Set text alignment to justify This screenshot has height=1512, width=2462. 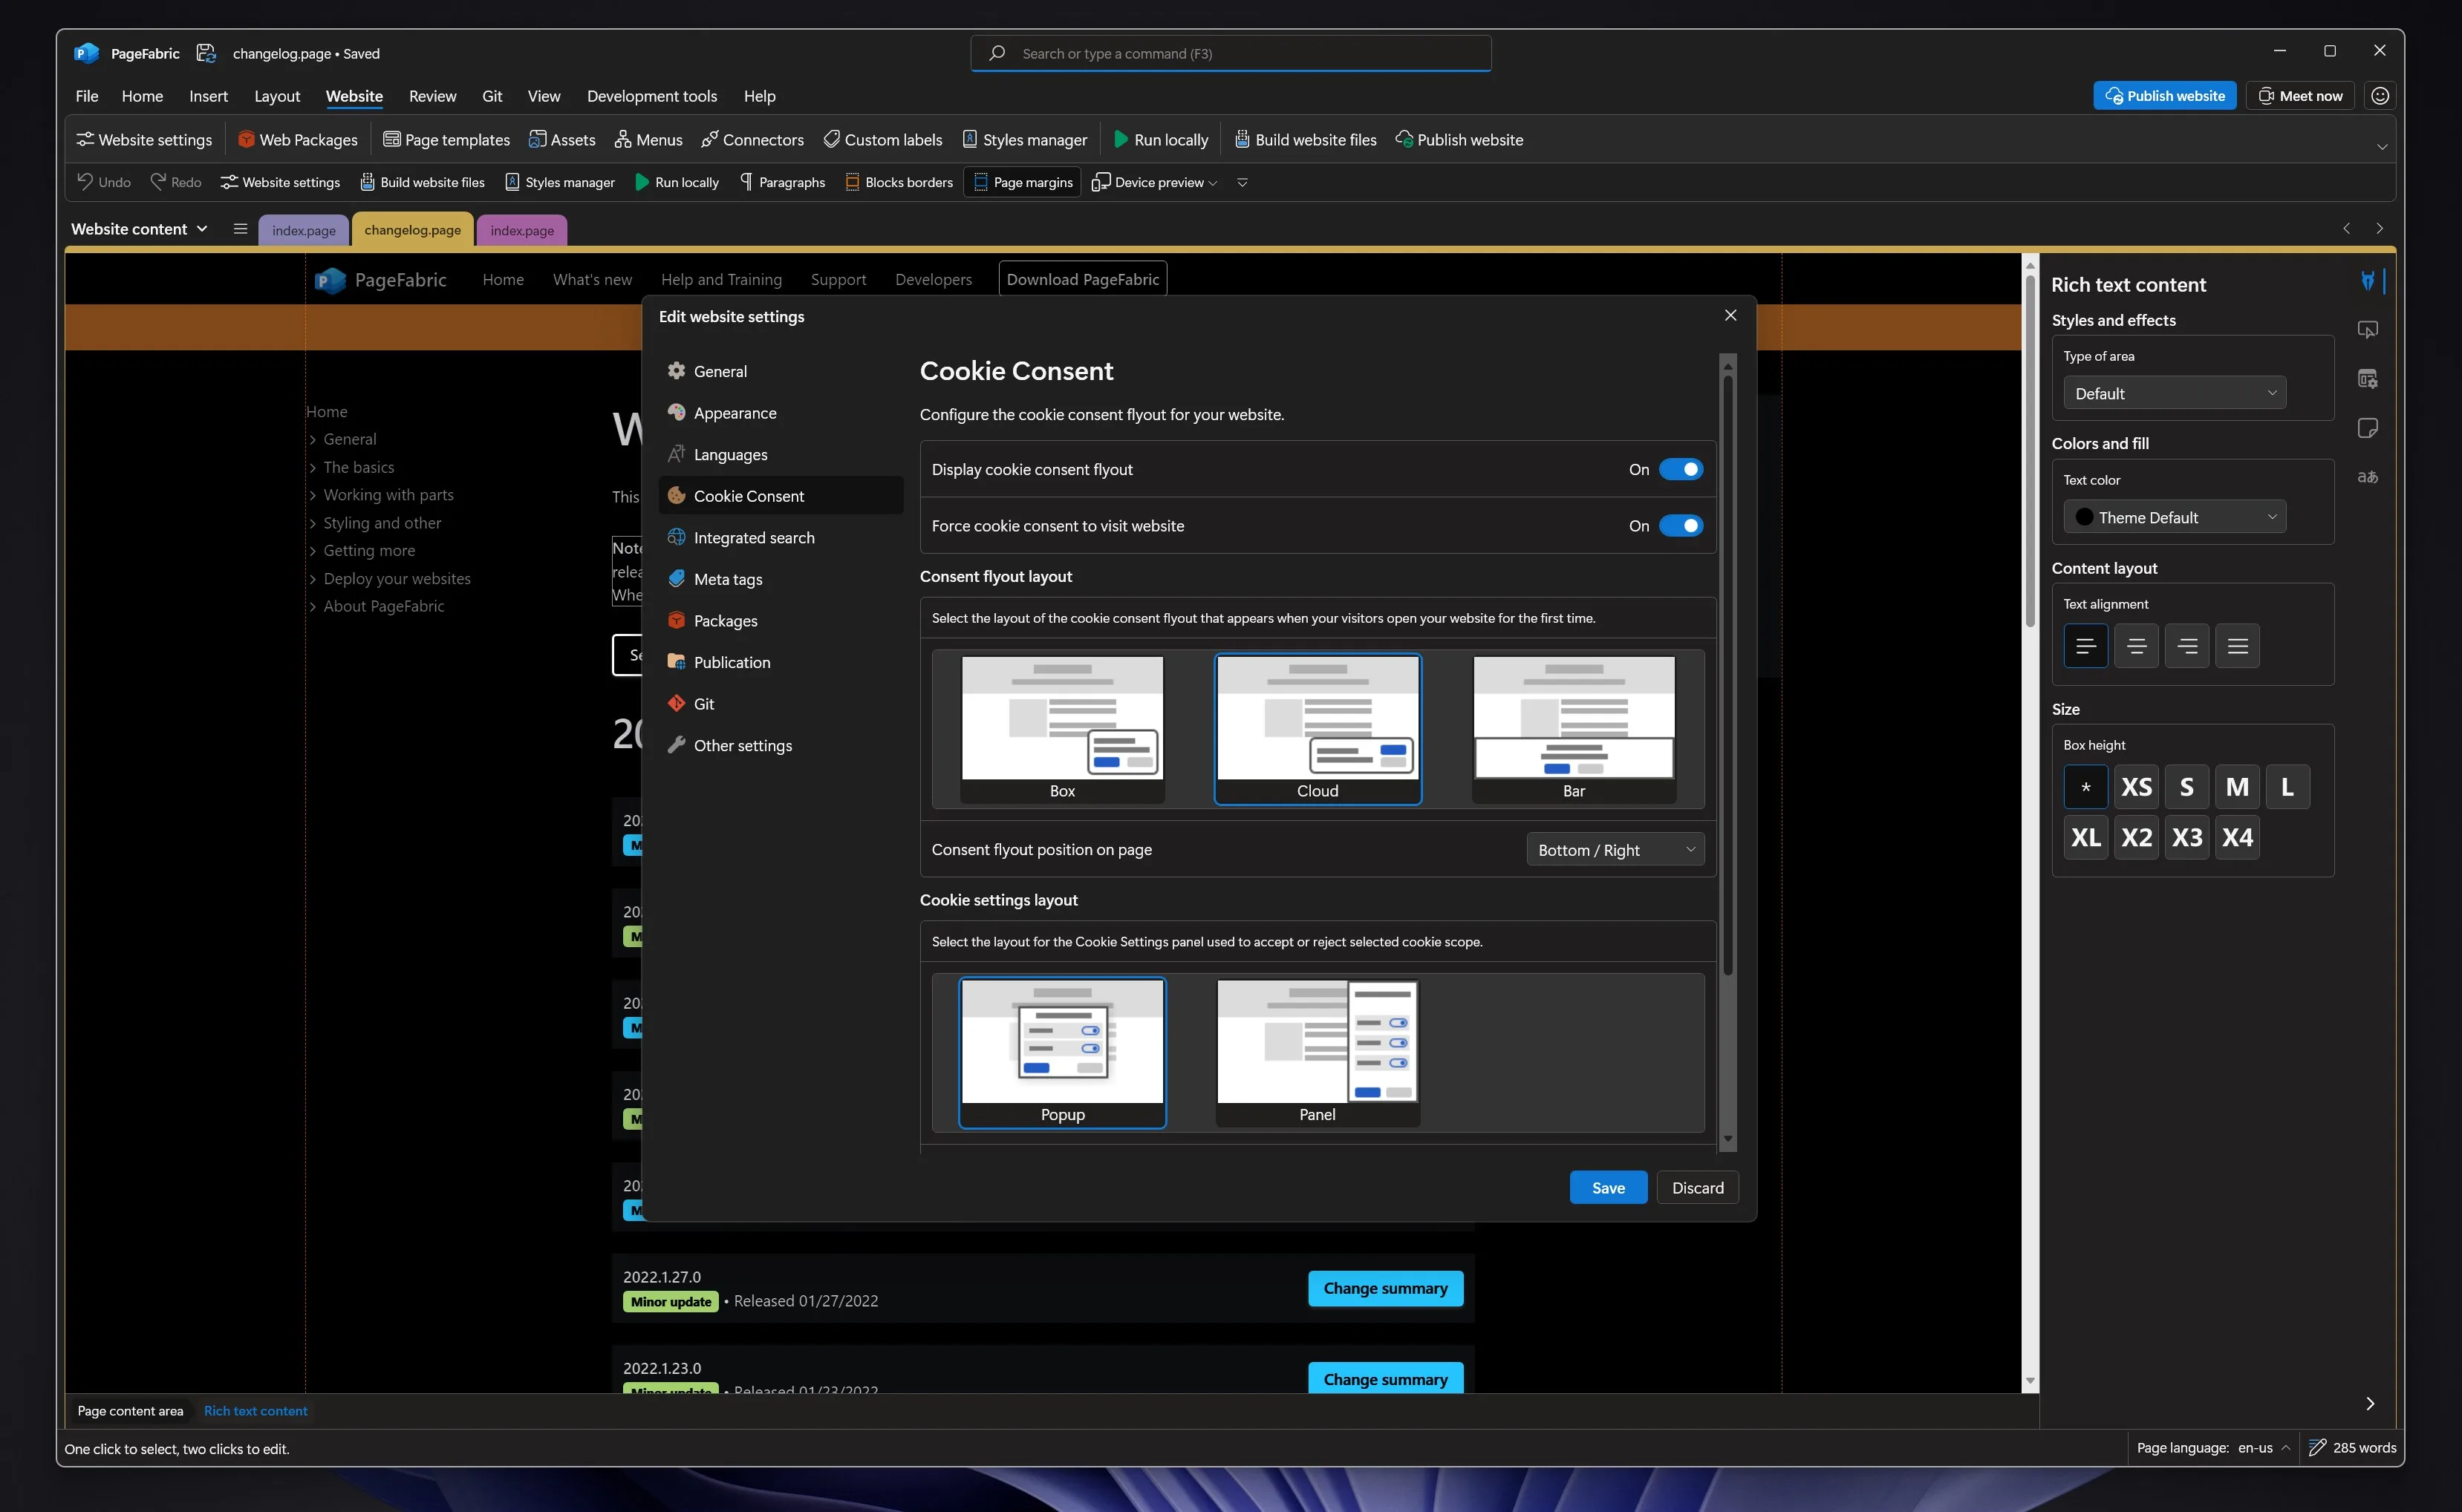point(2237,646)
